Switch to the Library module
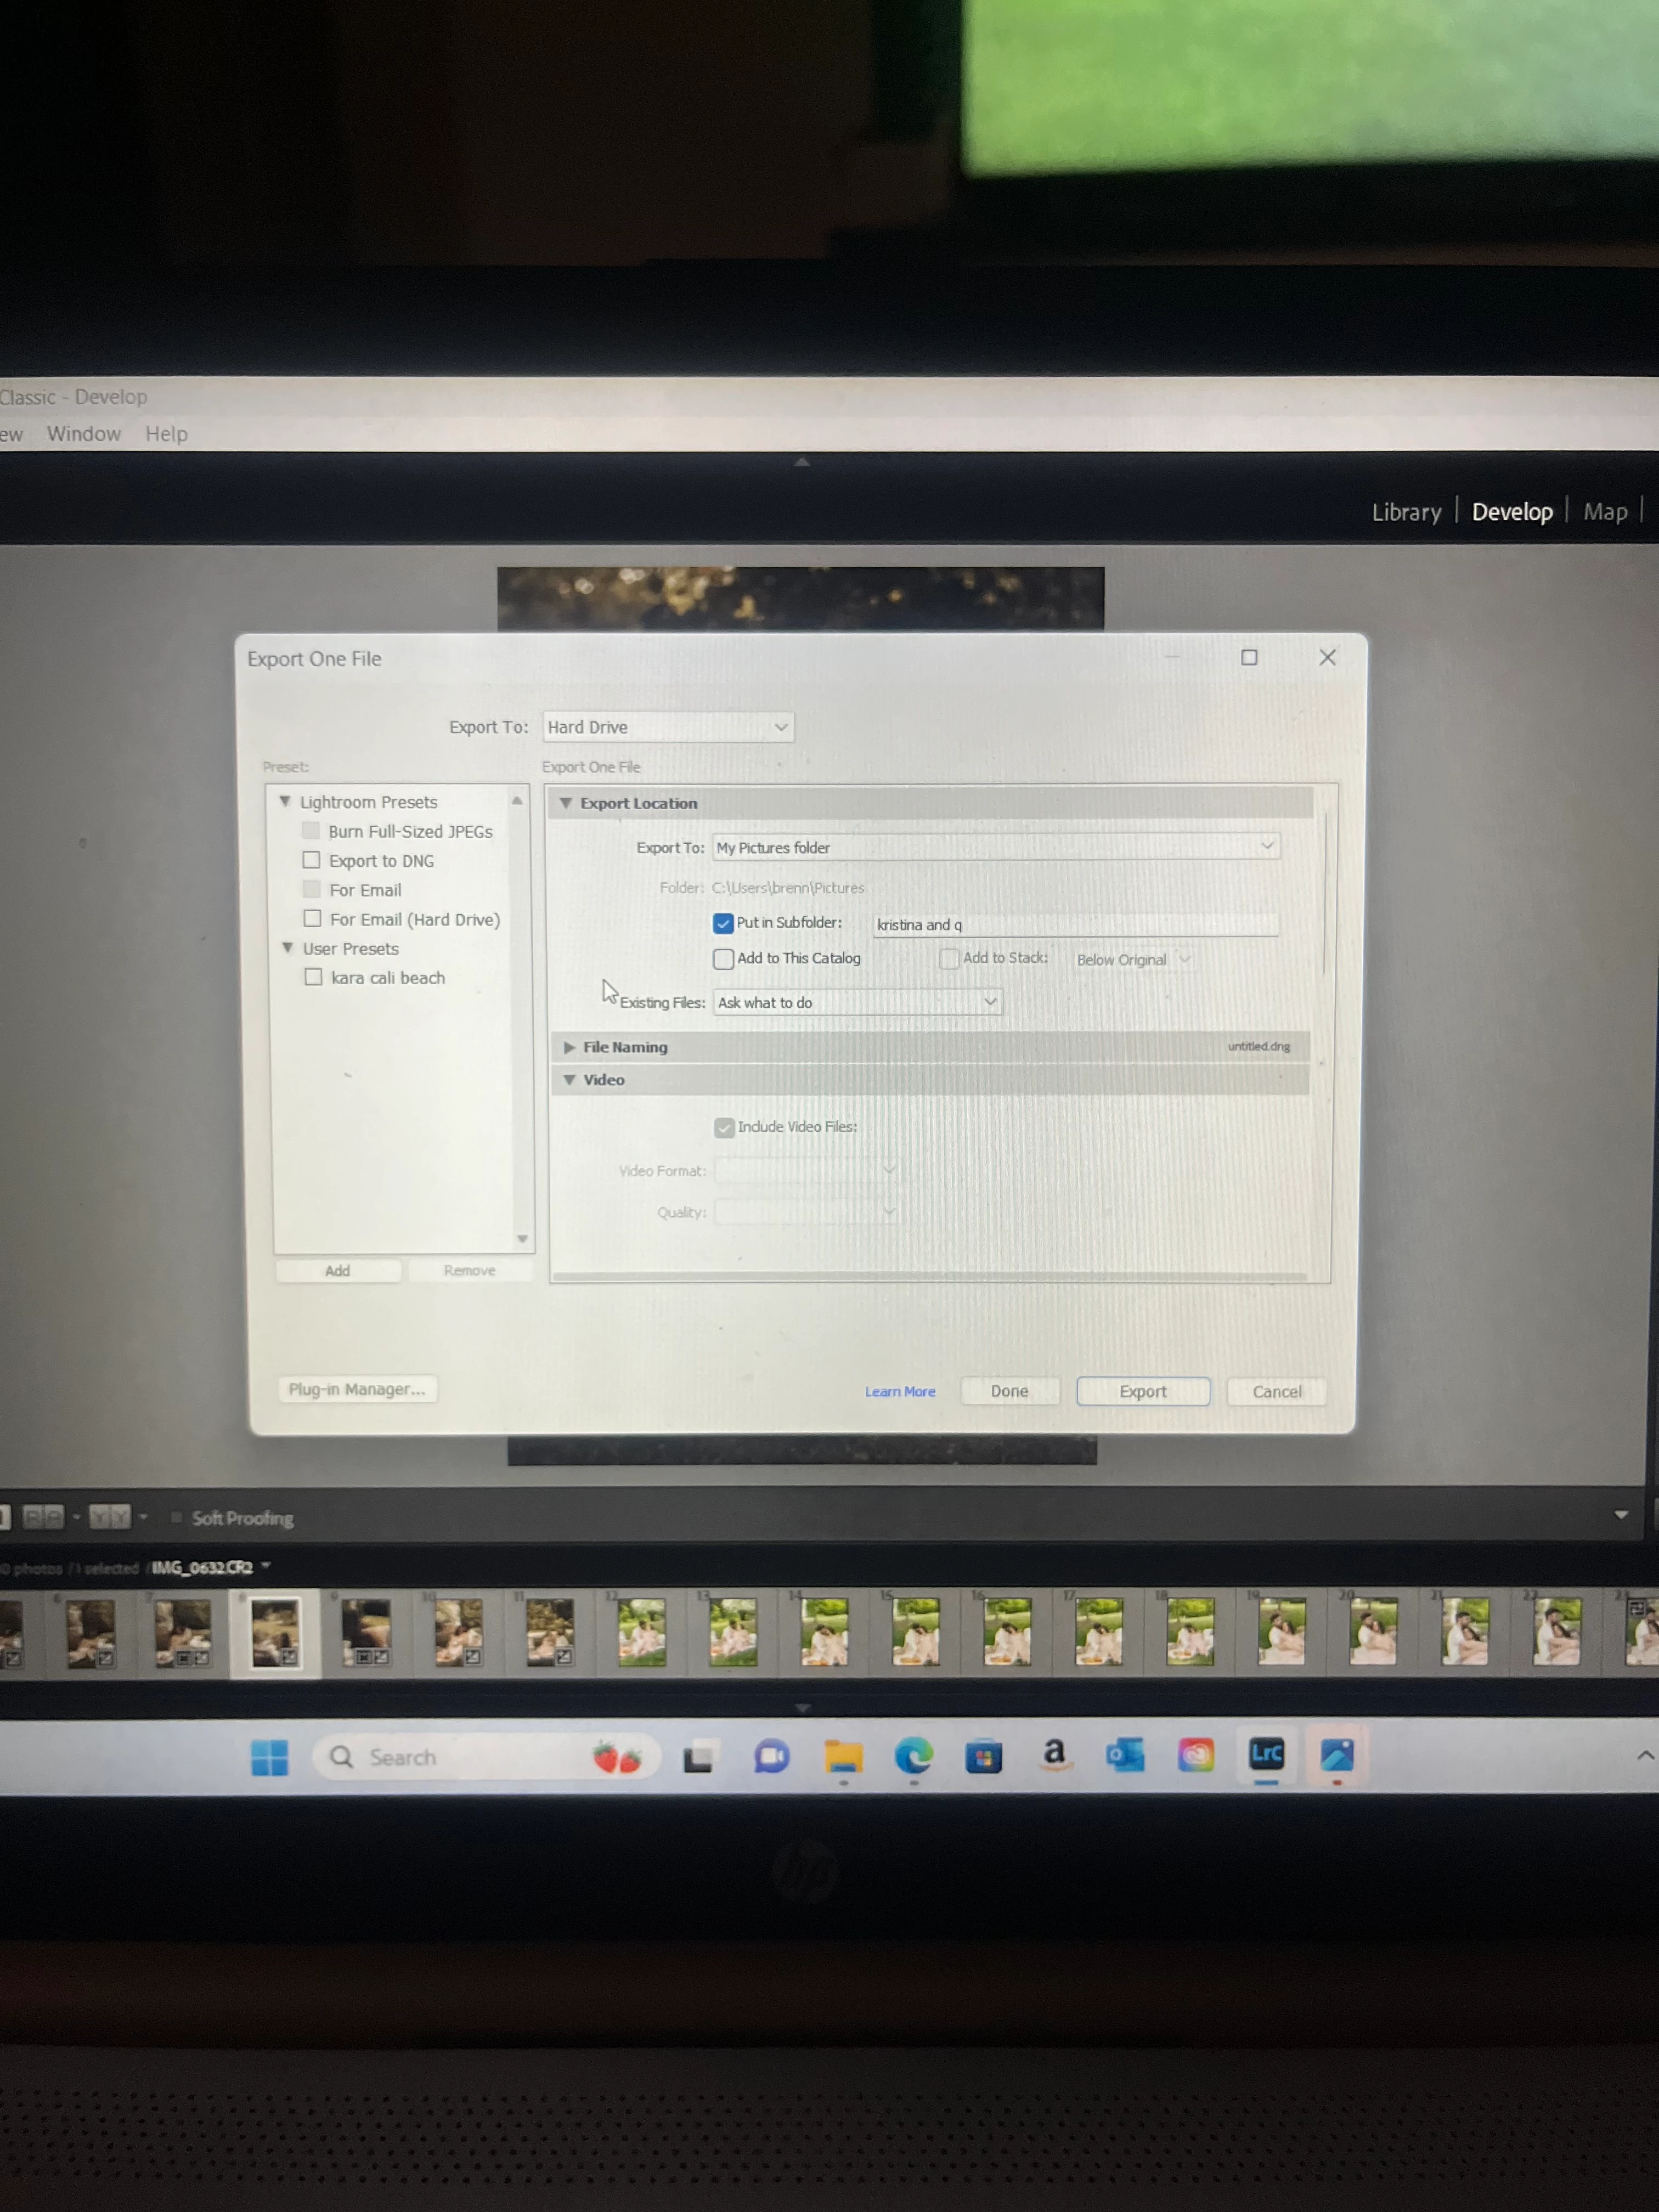The height and width of the screenshot is (2212, 1659). [1405, 512]
